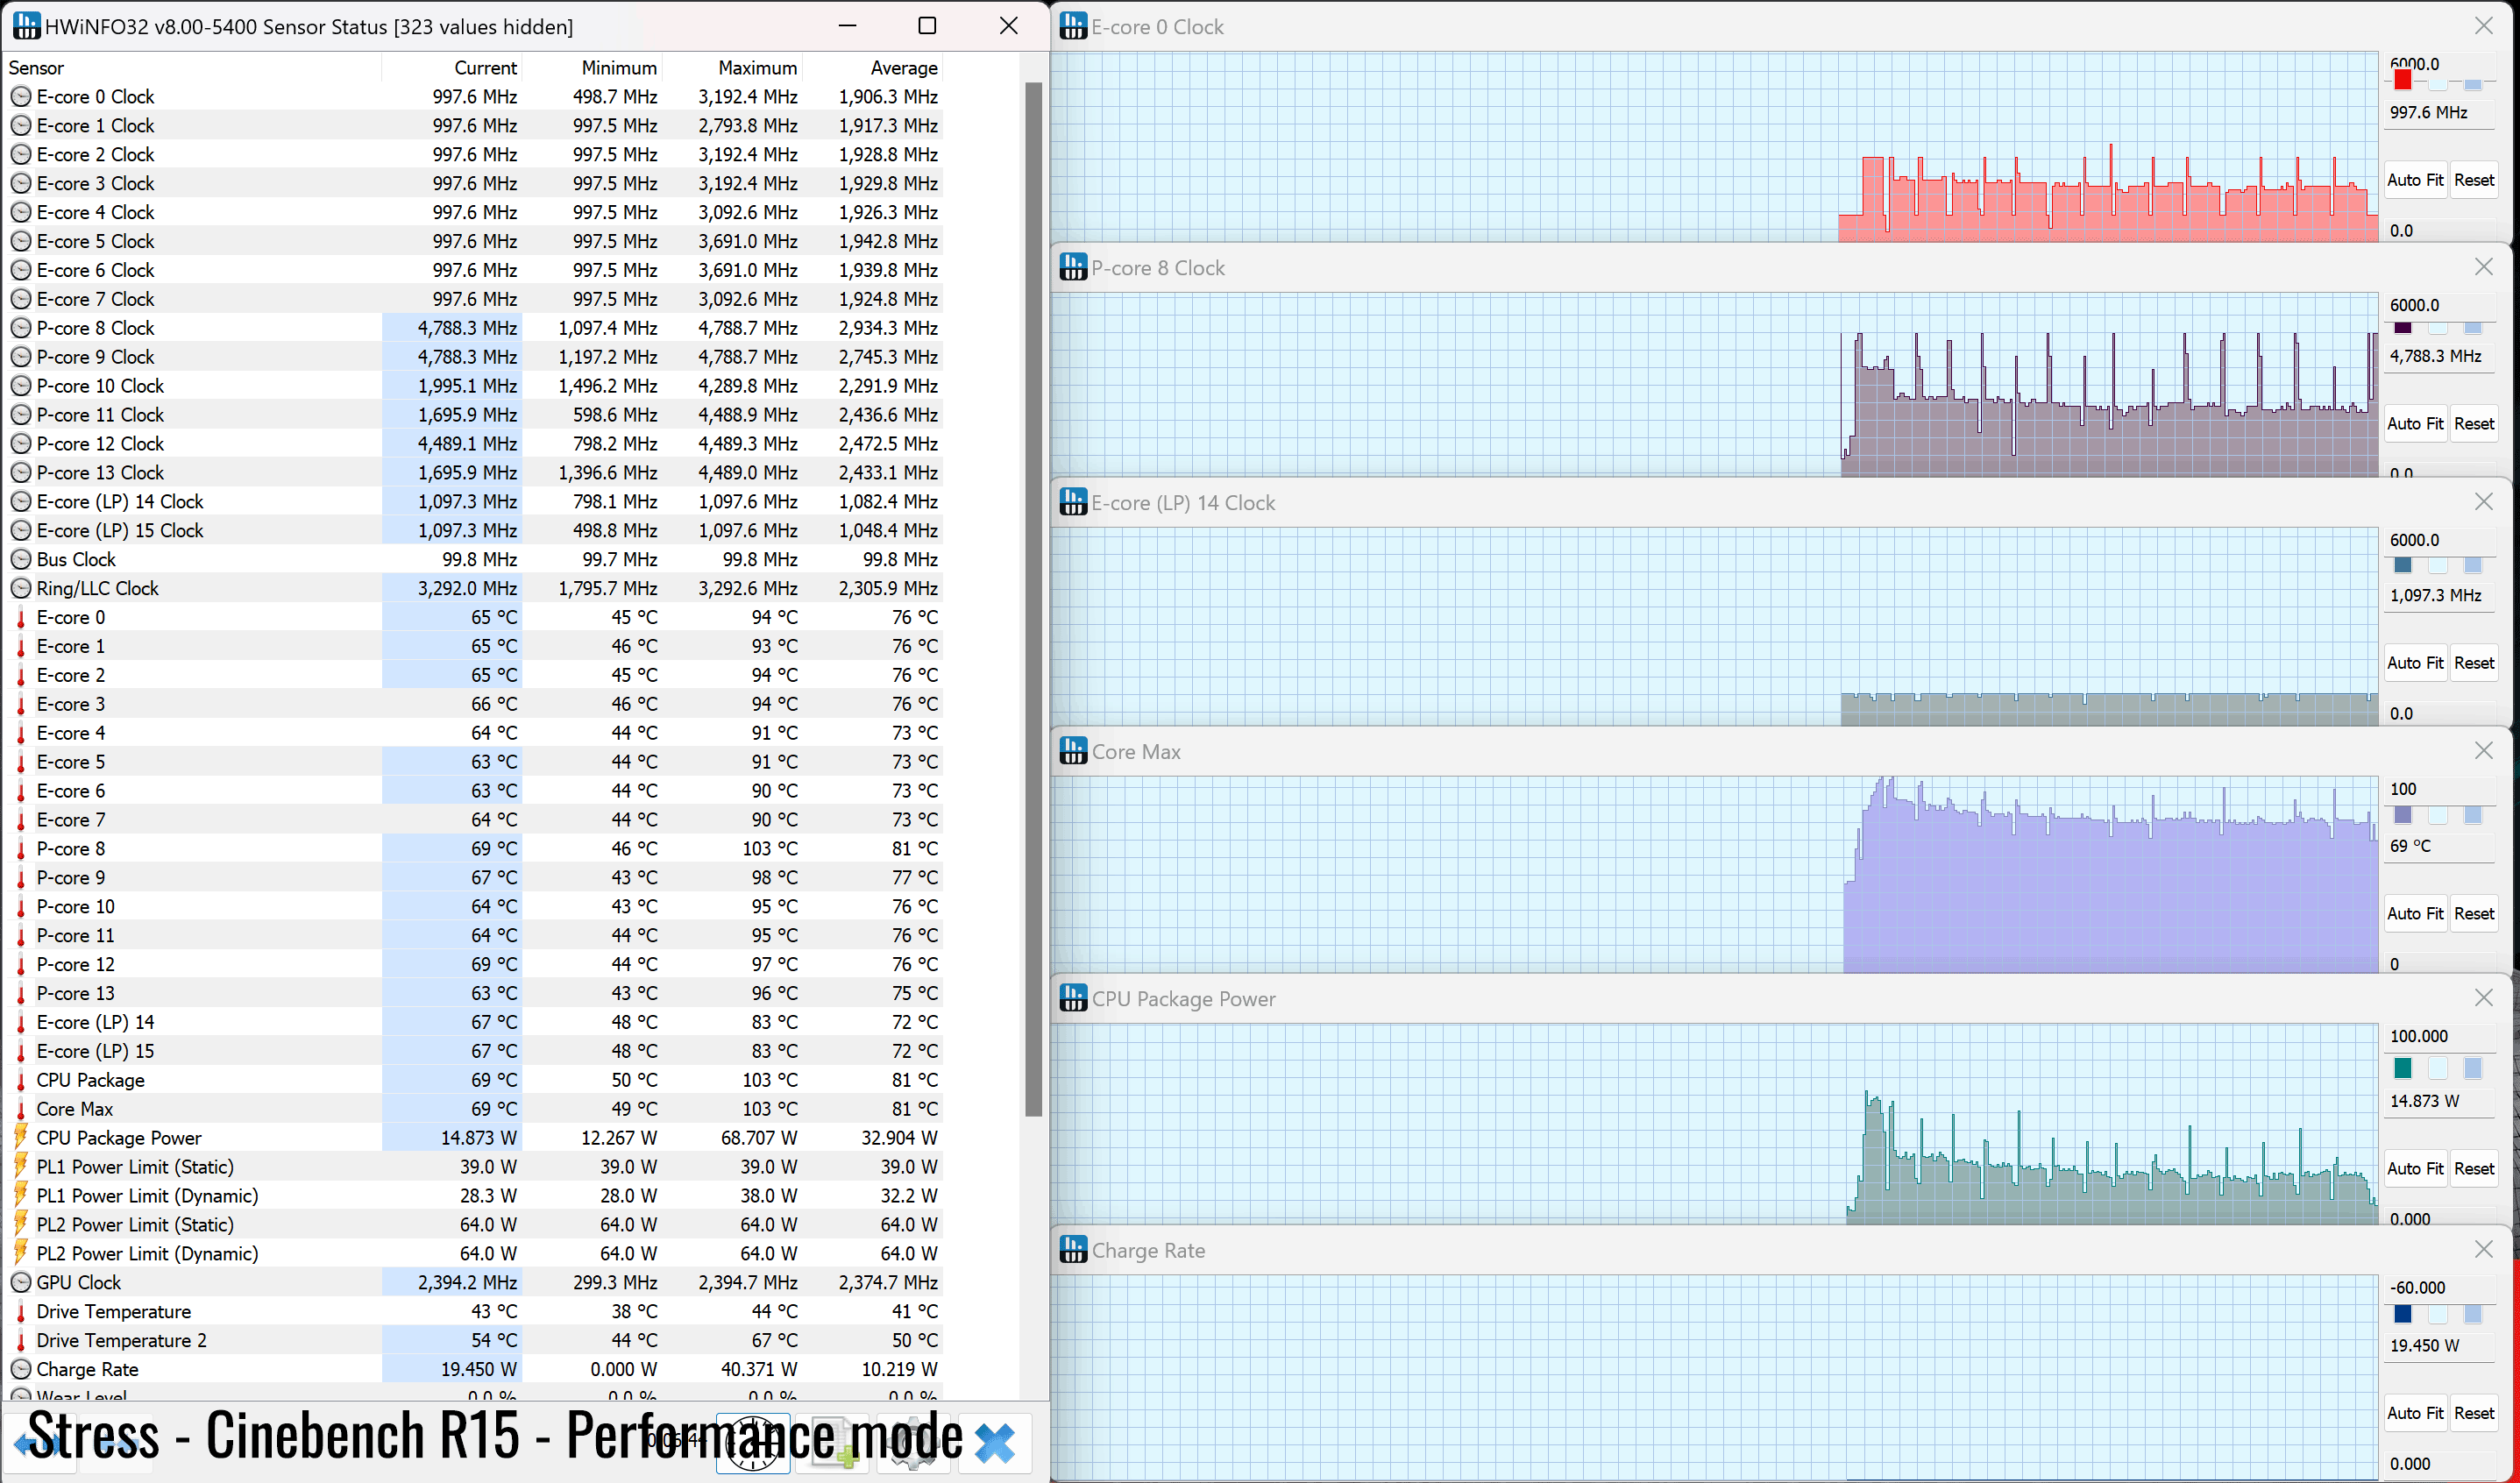This screenshot has height=1483, width=2520.
Task: Click Auto Fit in CPU Package Power graph
Action: [x=2415, y=1168]
